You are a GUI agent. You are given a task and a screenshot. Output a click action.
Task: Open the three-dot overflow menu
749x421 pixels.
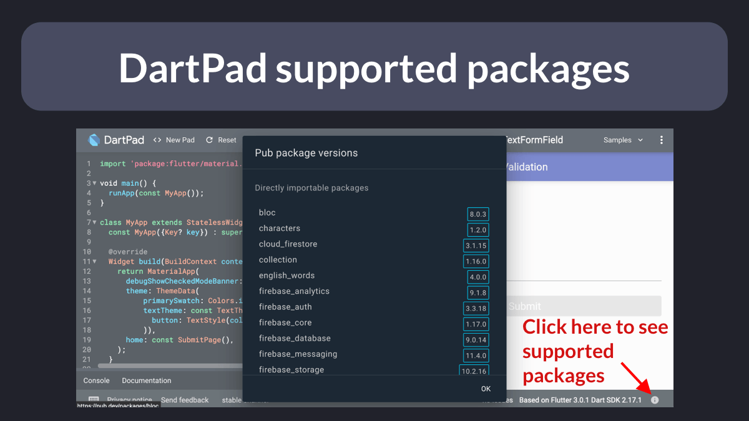coord(662,140)
